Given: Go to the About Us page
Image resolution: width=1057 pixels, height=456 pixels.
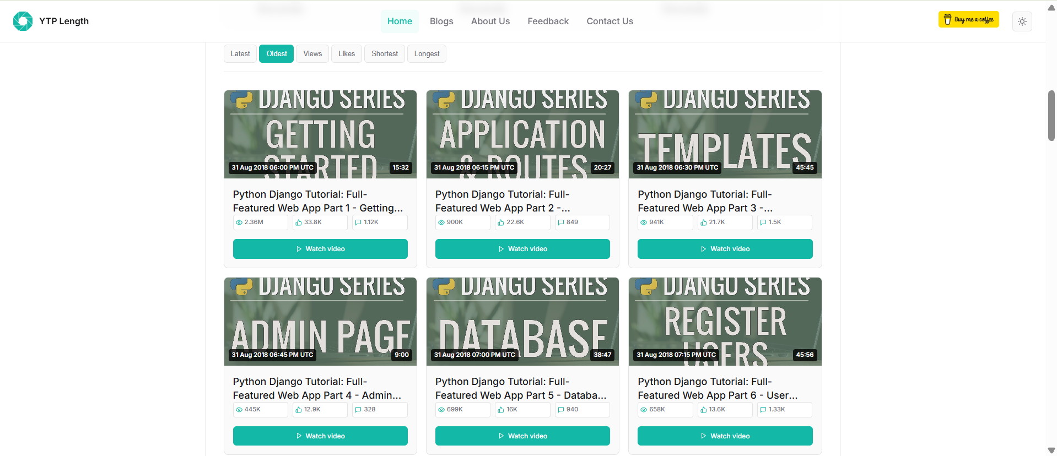Looking at the screenshot, I should point(490,21).
